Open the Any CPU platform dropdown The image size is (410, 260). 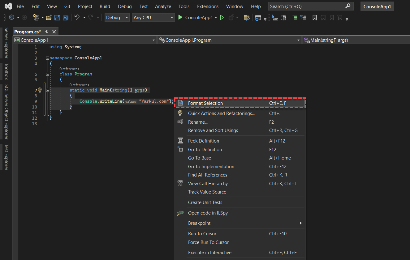point(153,18)
